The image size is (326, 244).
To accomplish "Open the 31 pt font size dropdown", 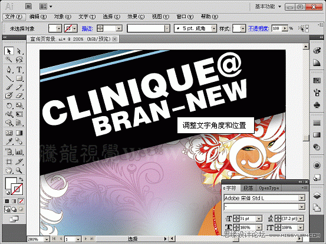I will click(x=259, y=219).
